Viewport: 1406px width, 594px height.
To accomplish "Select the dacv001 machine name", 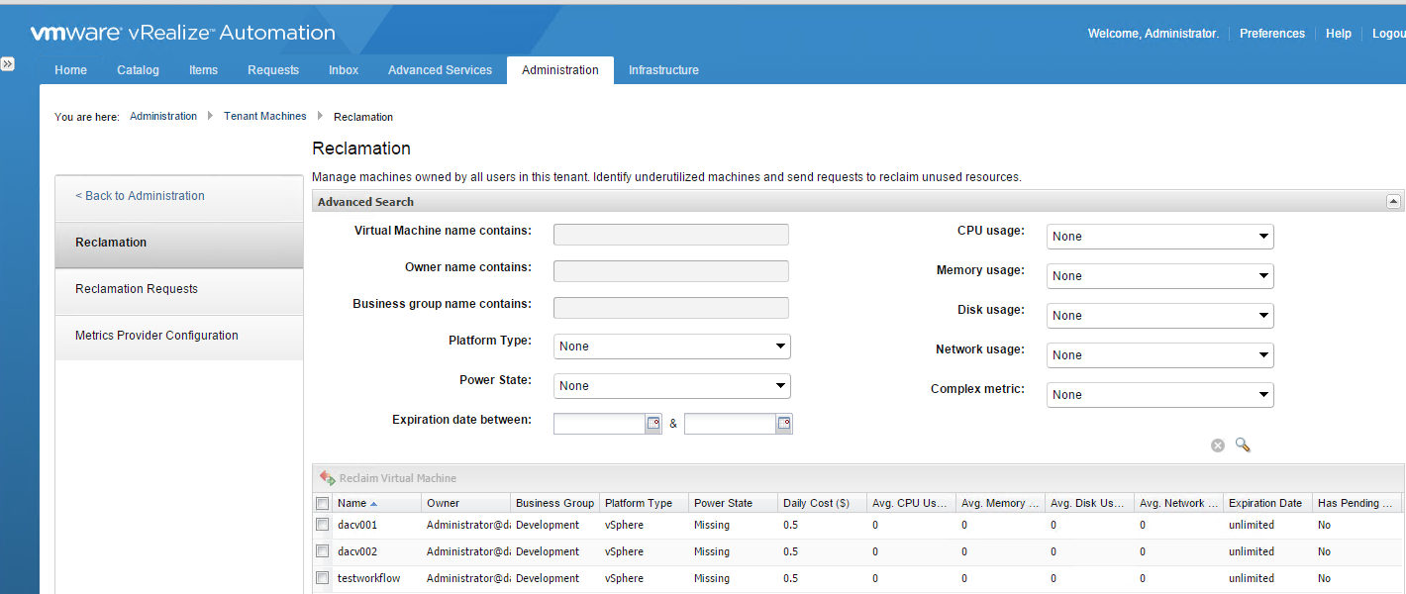I will 357,525.
